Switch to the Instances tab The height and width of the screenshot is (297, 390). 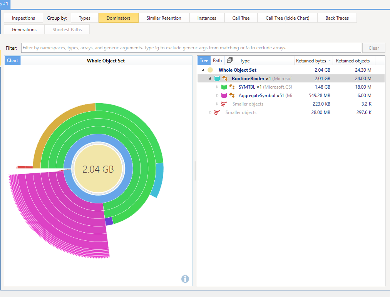click(206, 18)
